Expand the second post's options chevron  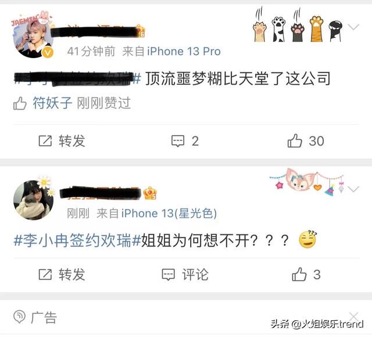(x=353, y=189)
